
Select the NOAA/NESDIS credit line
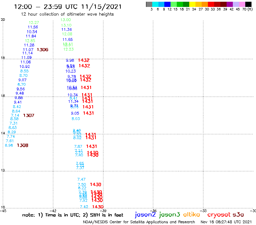coord(139,222)
